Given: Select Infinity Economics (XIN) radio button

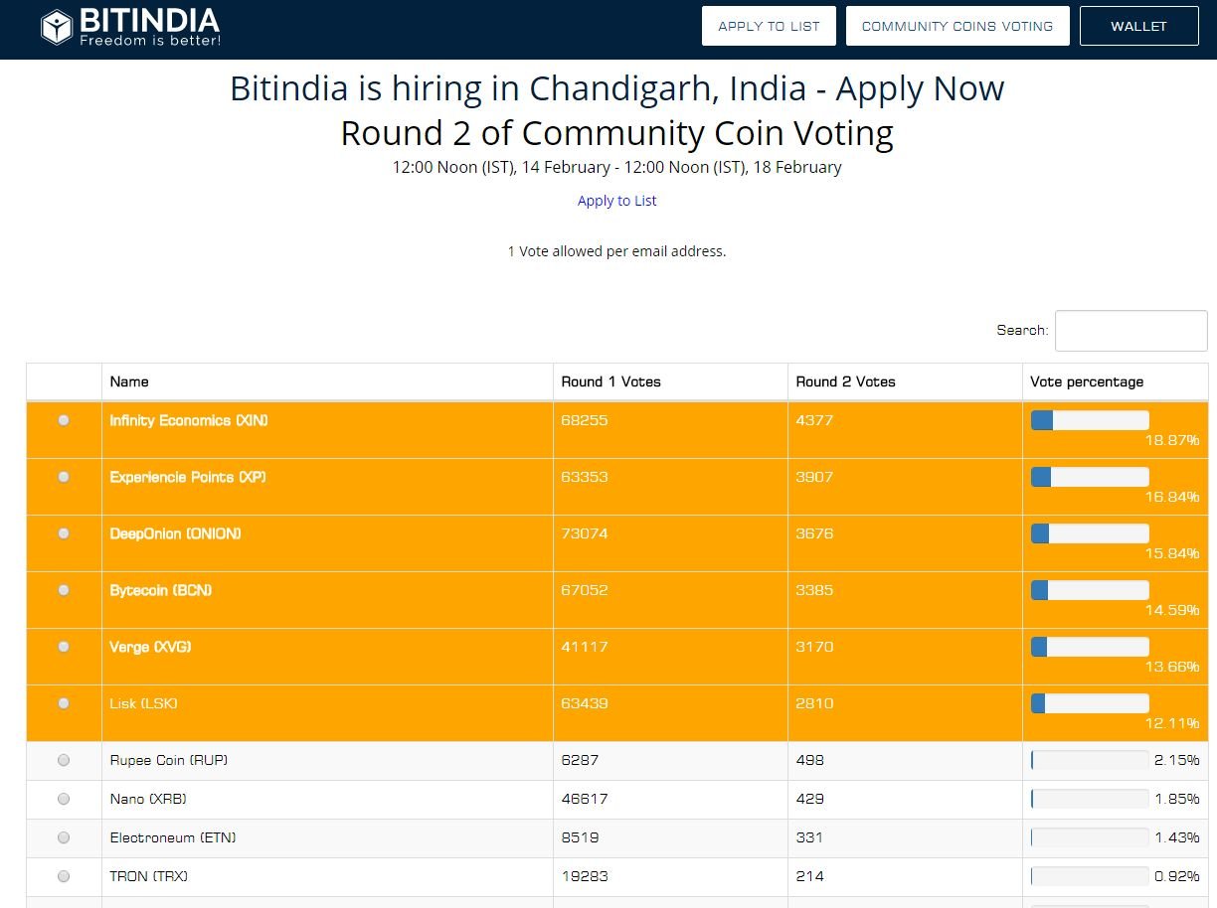Looking at the screenshot, I should tap(64, 420).
